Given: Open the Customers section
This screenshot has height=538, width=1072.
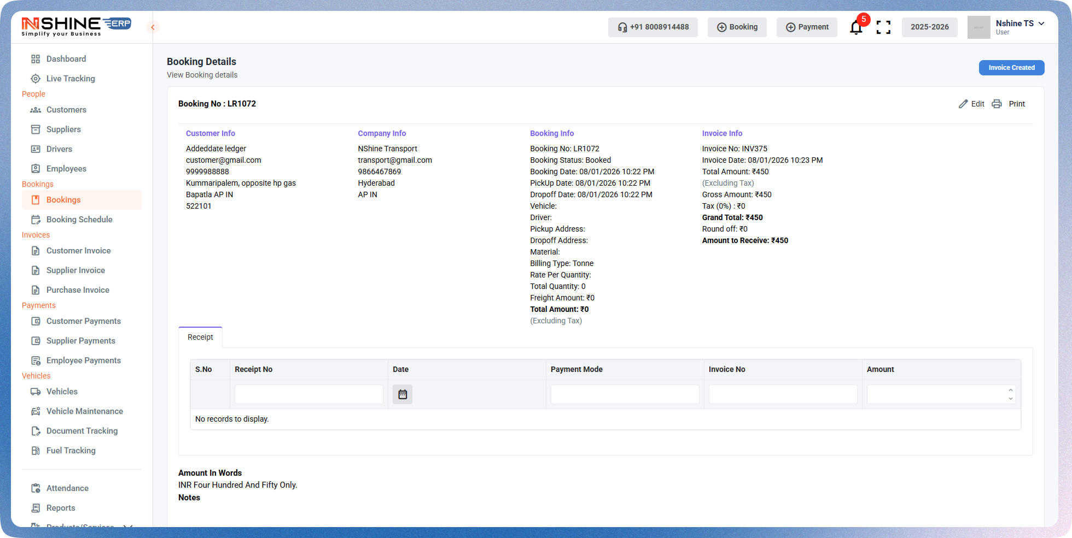Looking at the screenshot, I should (66, 110).
